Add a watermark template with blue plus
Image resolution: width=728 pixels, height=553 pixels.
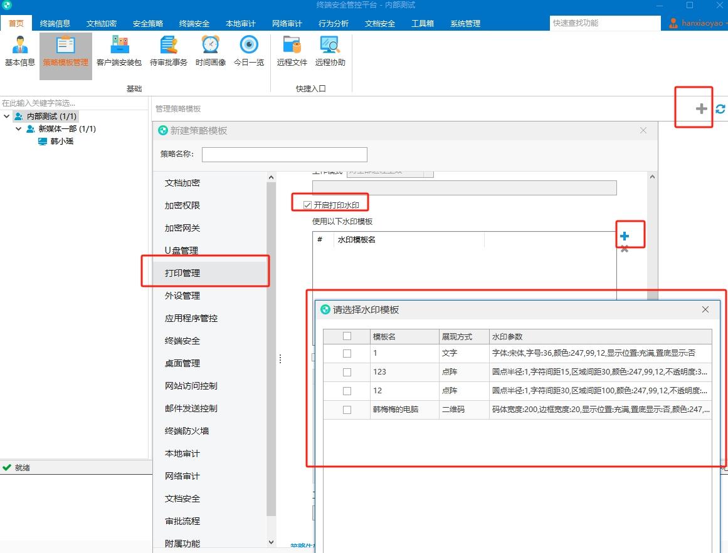625,236
